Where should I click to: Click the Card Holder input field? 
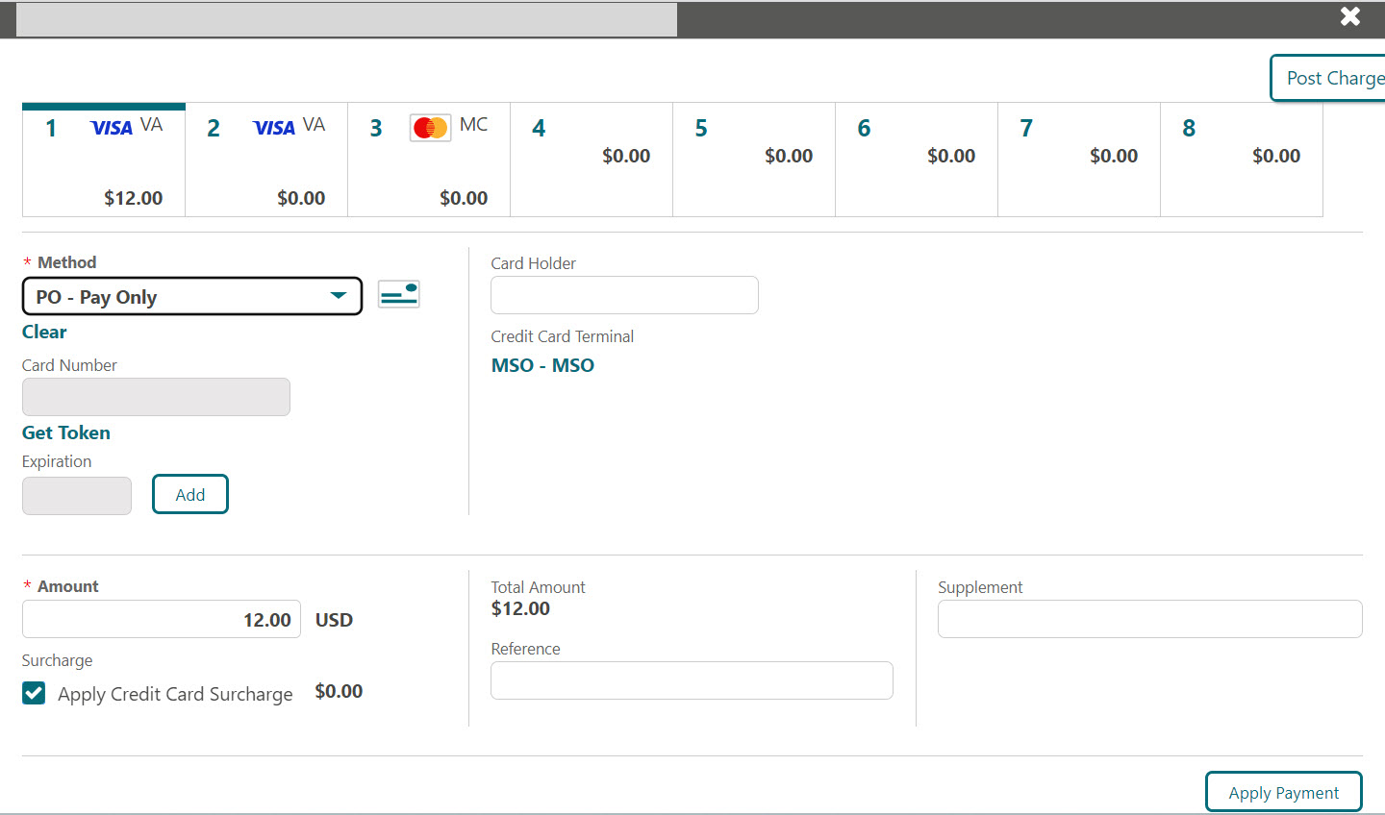623,295
